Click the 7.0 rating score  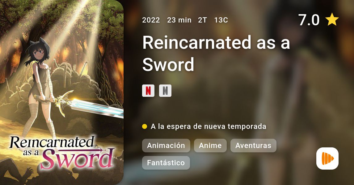(309, 20)
